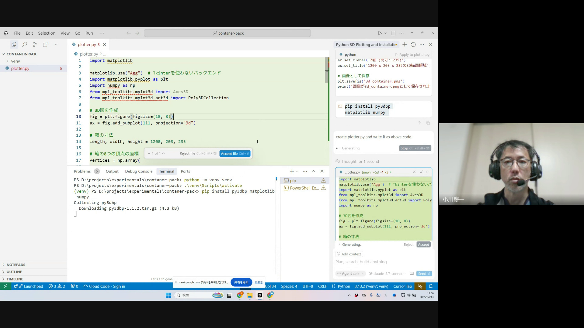584x328 pixels.
Task: Open the Search view icon
Action: point(25,45)
